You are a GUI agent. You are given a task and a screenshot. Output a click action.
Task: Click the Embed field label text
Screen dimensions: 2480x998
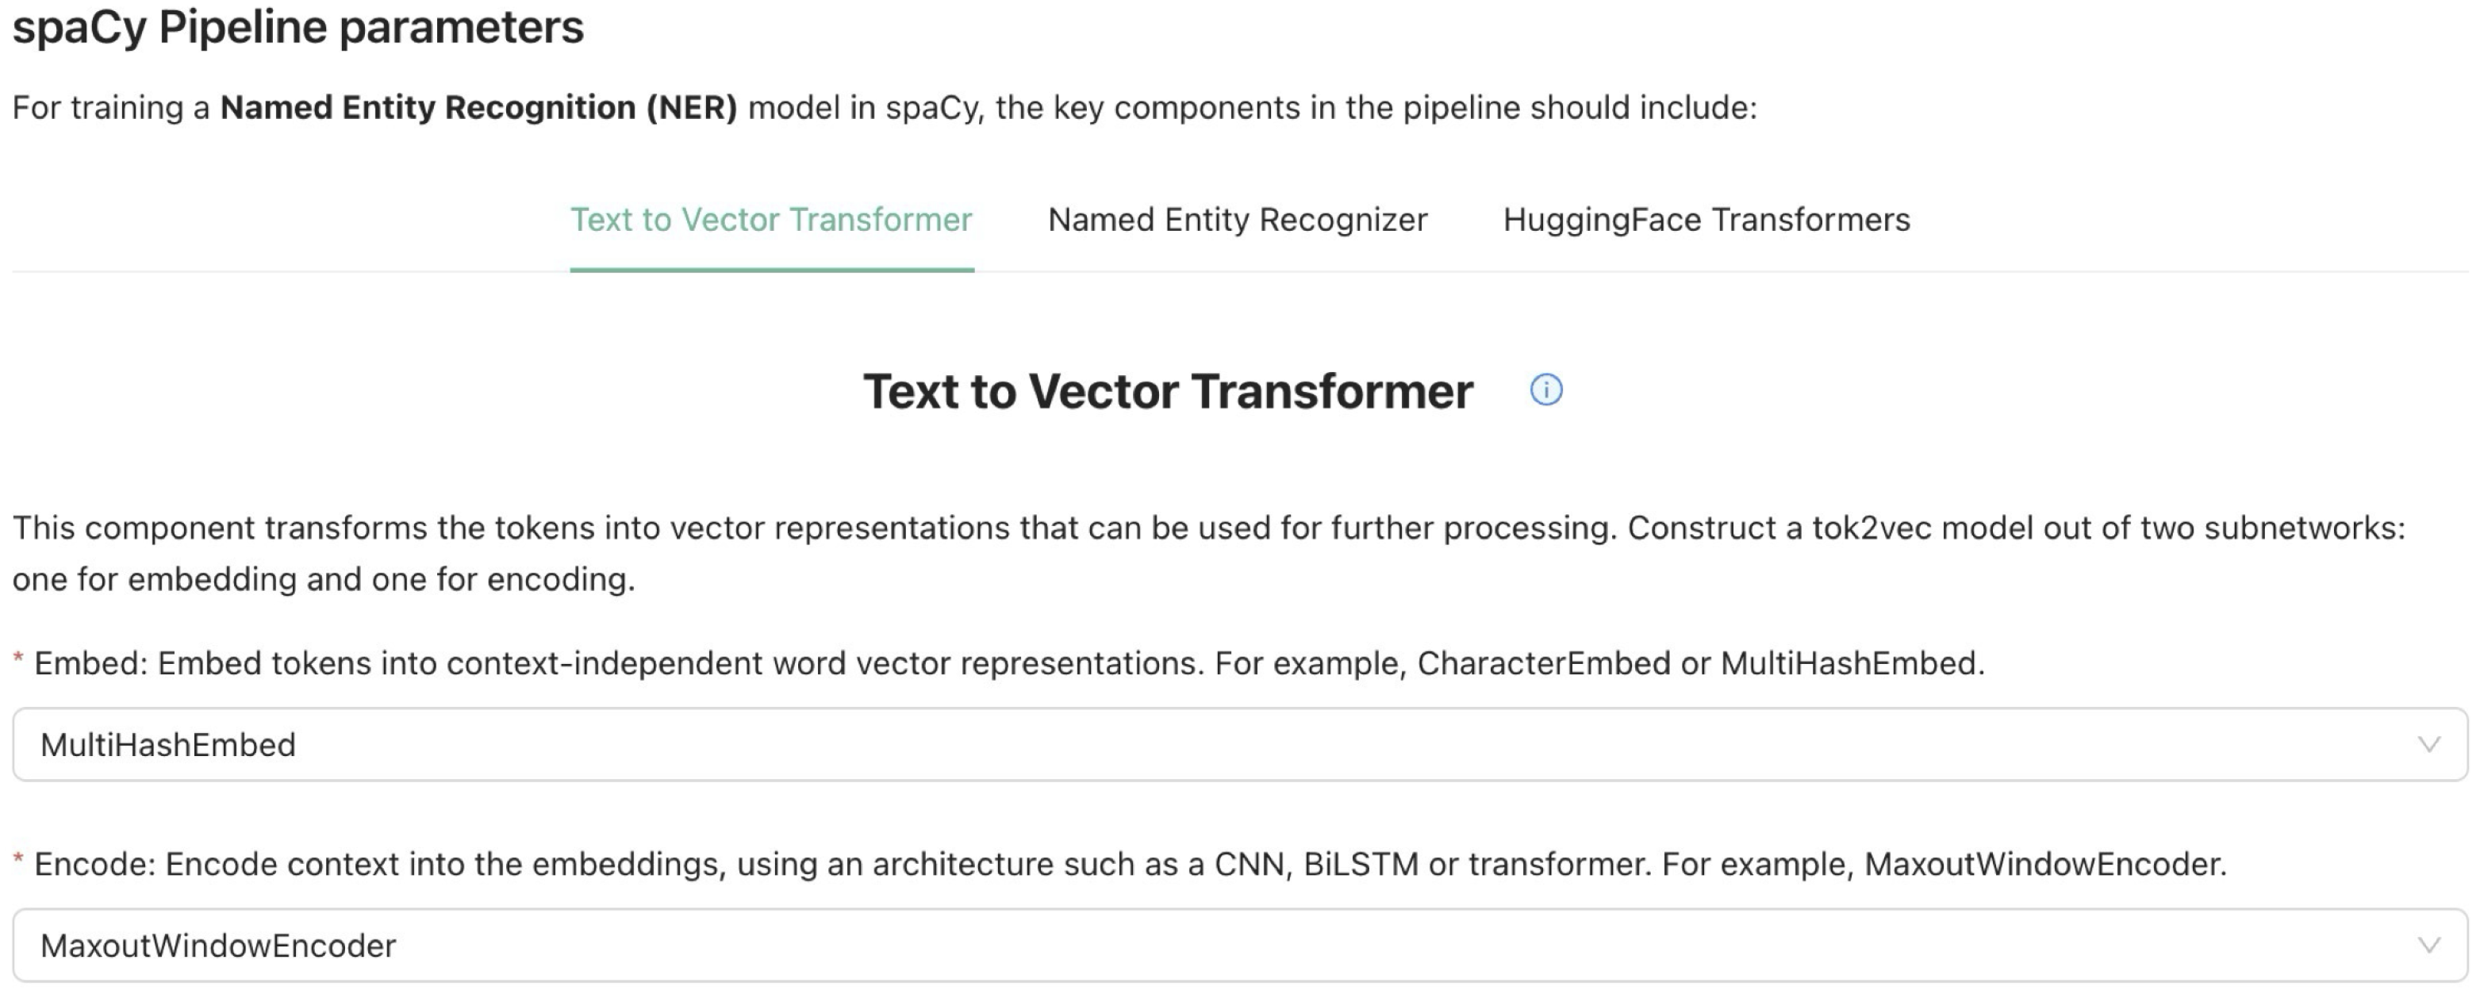click(x=1009, y=663)
